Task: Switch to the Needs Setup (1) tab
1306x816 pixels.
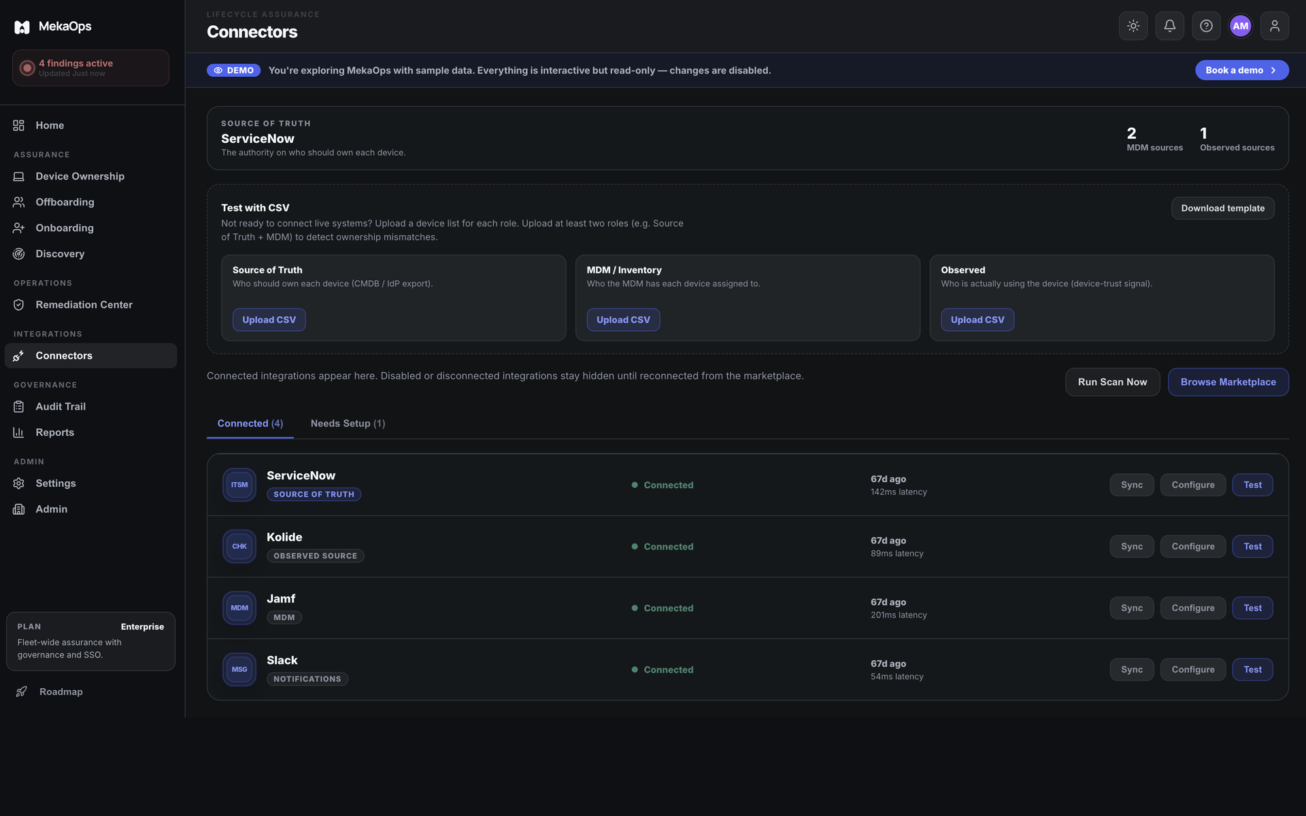Action: (x=348, y=423)
